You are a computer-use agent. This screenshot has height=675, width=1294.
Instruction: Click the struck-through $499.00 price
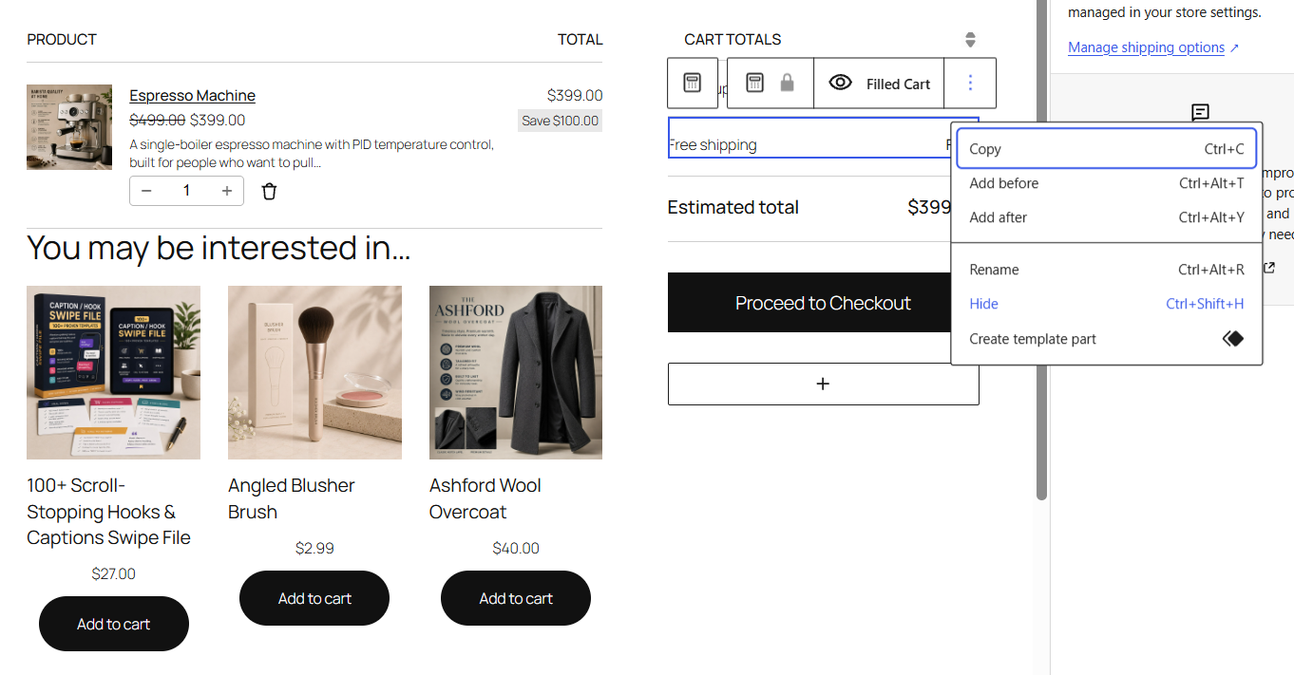pos(157,120)
